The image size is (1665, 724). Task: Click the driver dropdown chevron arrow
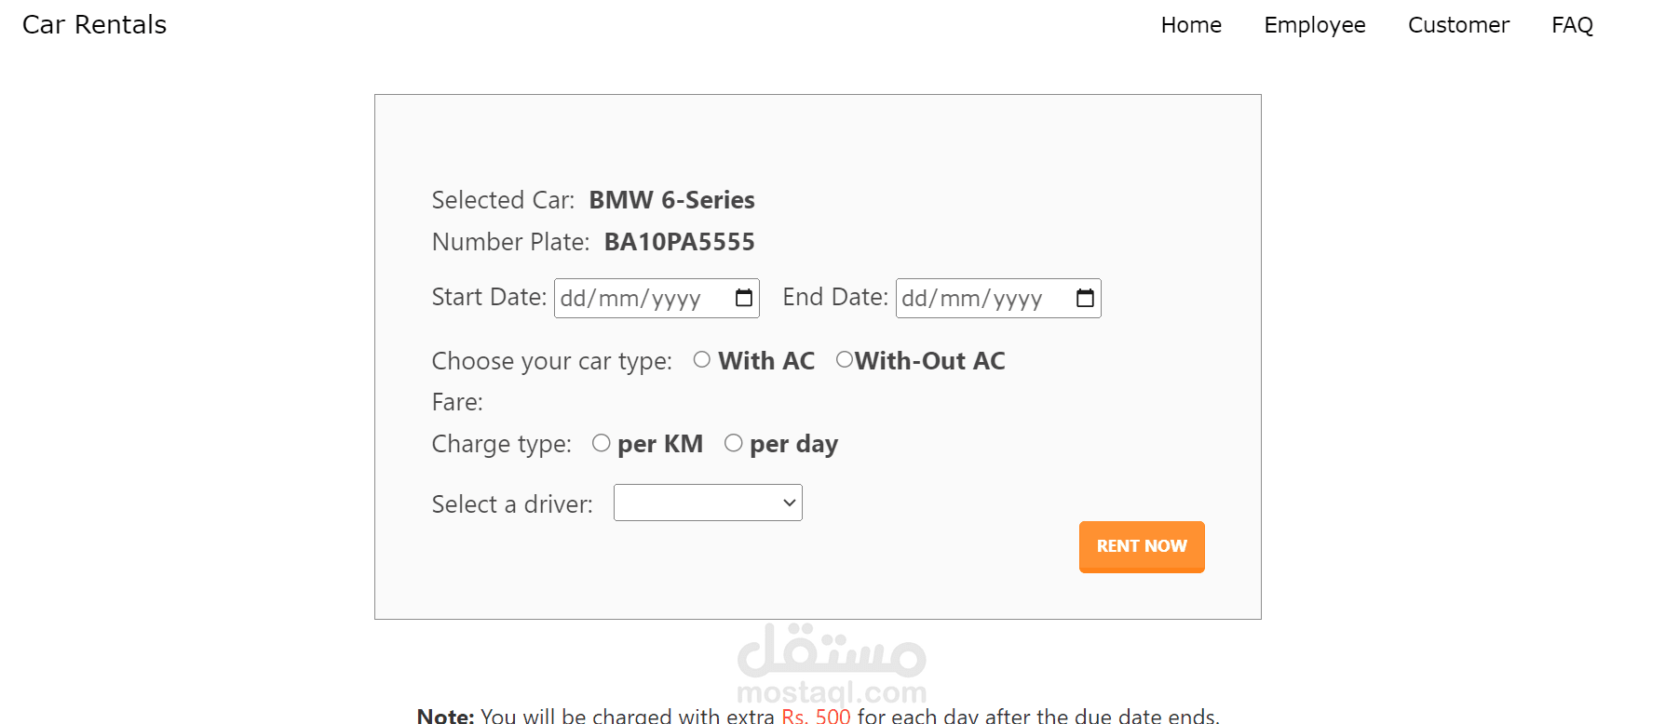(790, 503)
